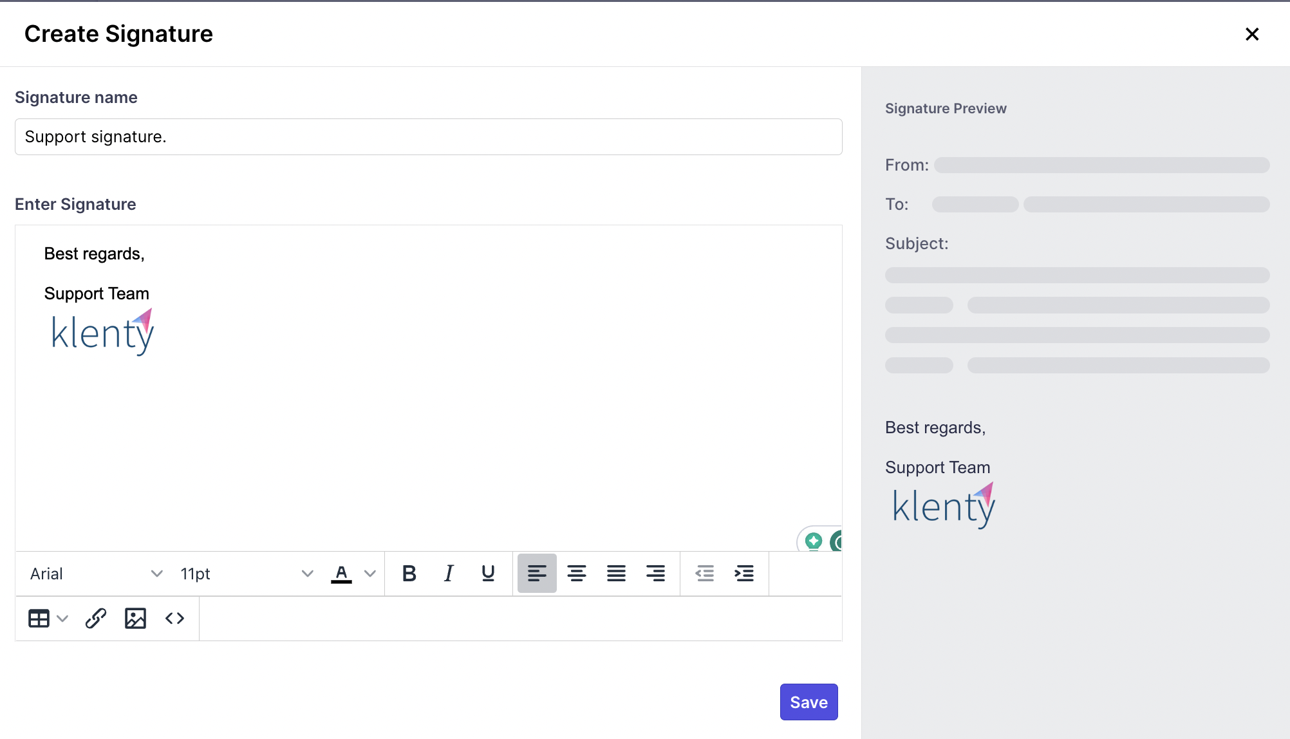Open the Arial font family dropdown
The image size is (1290, 739).
coord(96,573)
